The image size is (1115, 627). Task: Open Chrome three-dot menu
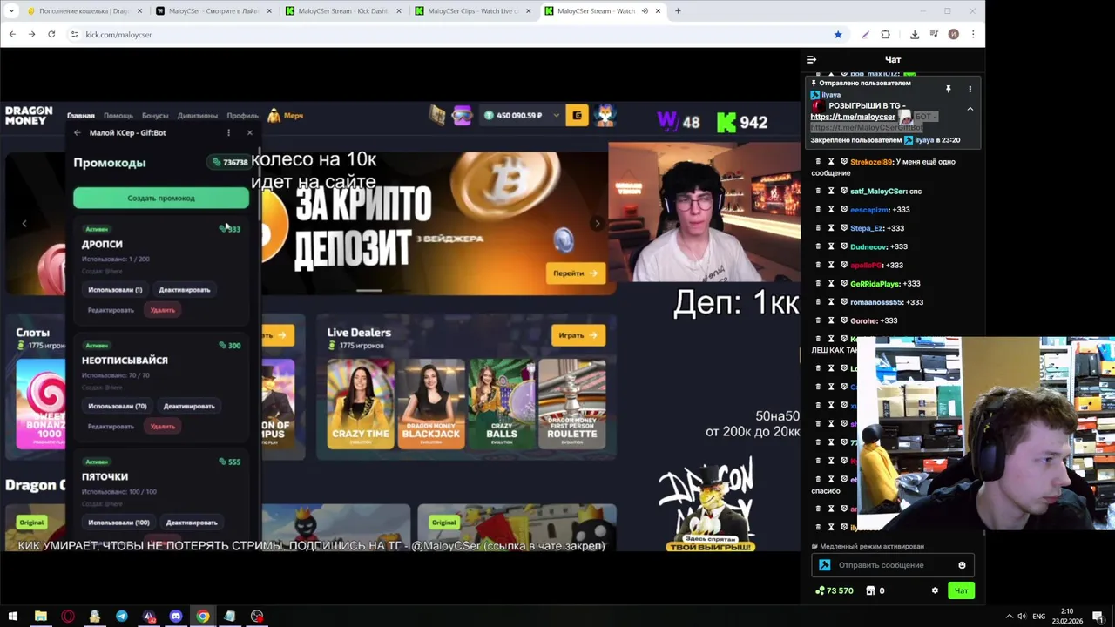click(x=973, y=34)
